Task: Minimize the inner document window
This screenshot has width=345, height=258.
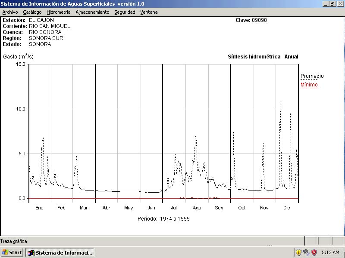Action: (x=326, y=4)
